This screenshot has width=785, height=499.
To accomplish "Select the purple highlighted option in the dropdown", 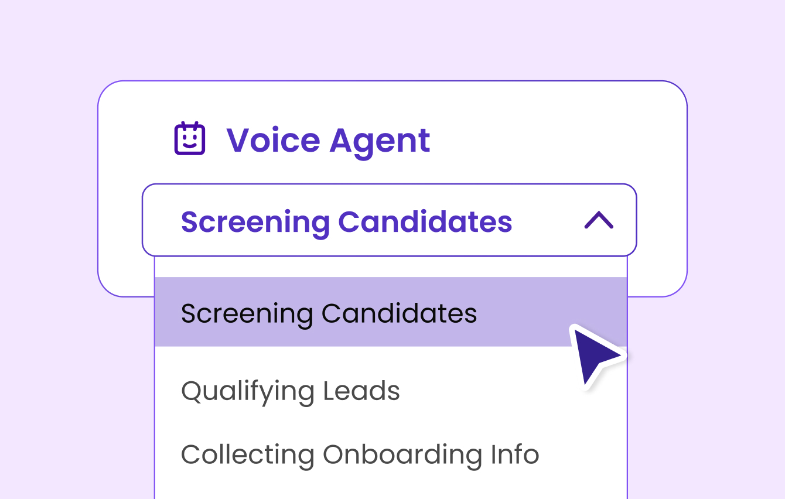I will [x=329, y=313].
